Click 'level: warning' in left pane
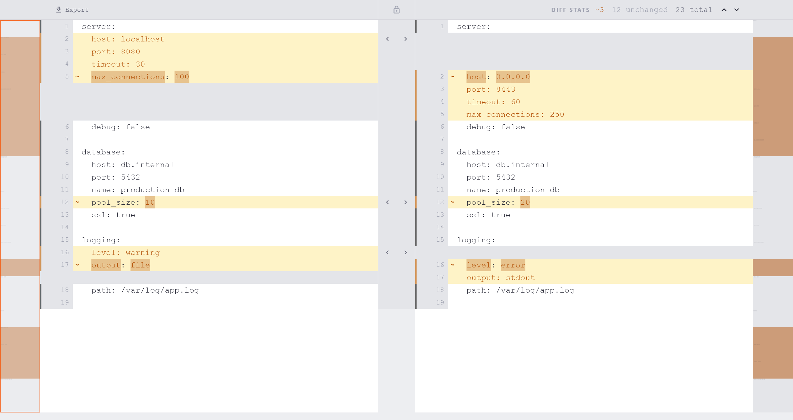The width and height of the screenshot is (793, 420). click(125, 252)
